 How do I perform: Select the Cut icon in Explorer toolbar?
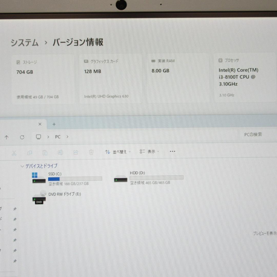click(x=14, y=152)
